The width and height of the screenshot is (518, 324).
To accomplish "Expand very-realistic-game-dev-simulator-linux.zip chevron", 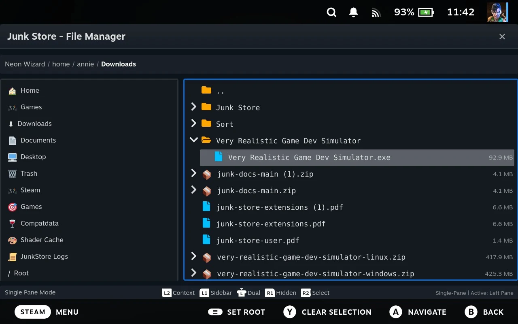I will pyautogui.click(x=193, y=256).
